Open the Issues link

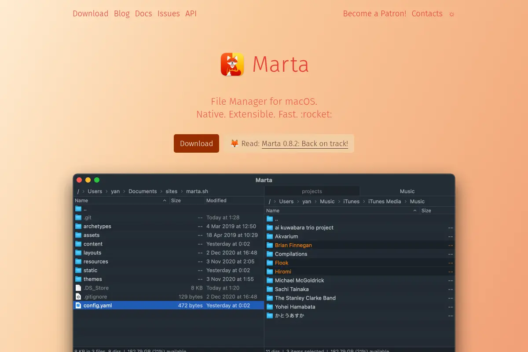coord(169,14)
